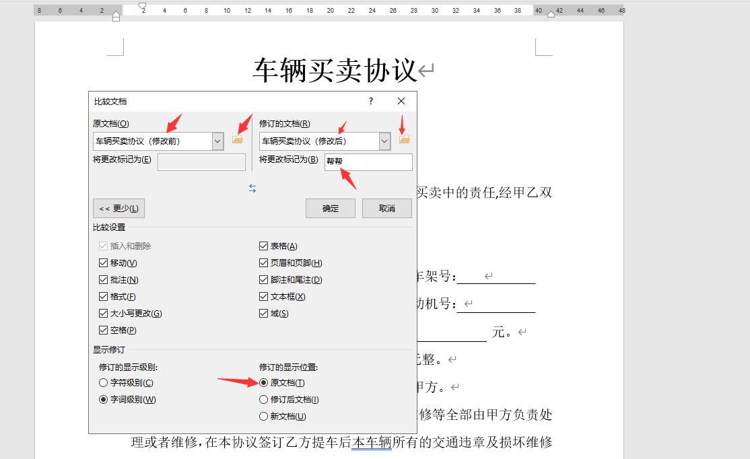Viewport: 750px width, 459px height.
Task: Click the 更少 collapse button
Action: click(x=118, y=208)
